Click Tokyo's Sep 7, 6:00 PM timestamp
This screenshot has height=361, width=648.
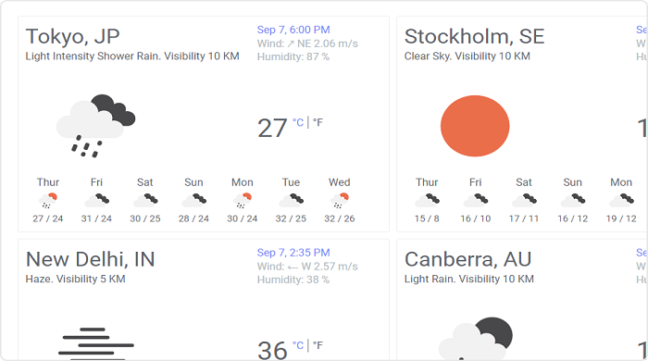[293, 30]
